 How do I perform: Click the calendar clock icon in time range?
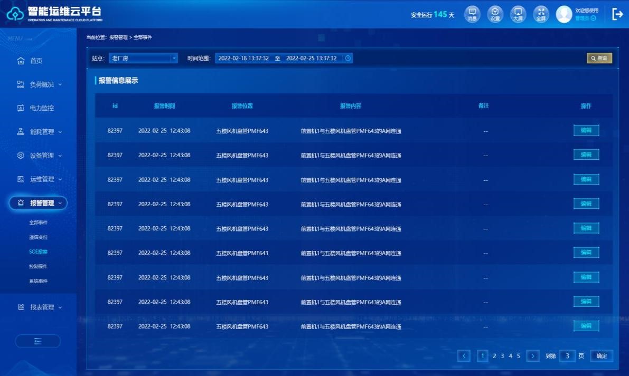tap(348, 59)
